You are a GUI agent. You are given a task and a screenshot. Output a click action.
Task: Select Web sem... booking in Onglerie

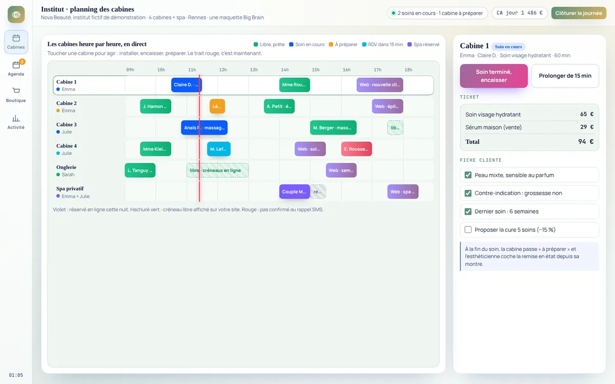click(341, 170)
